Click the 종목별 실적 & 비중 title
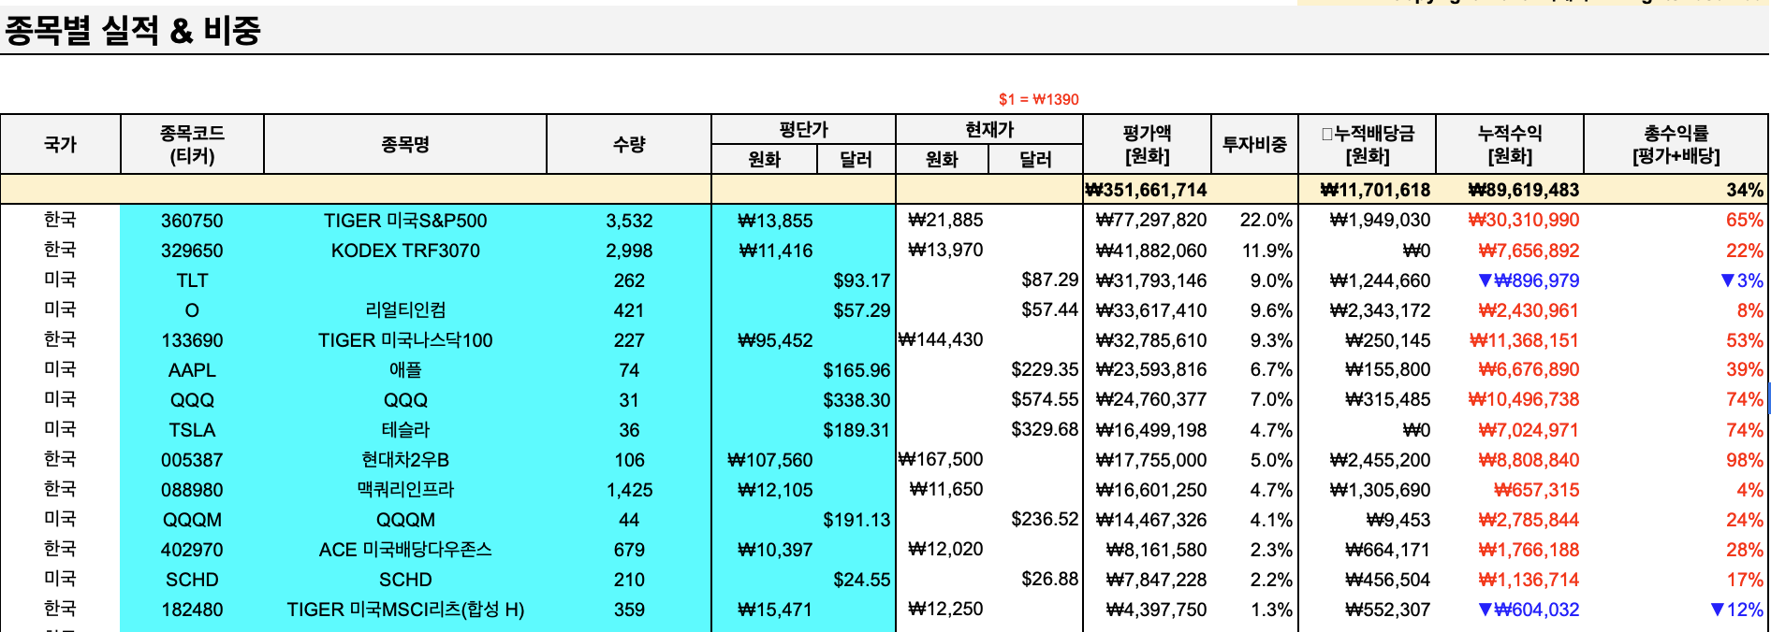The image size is (1771, 632). tap(133, 31)
